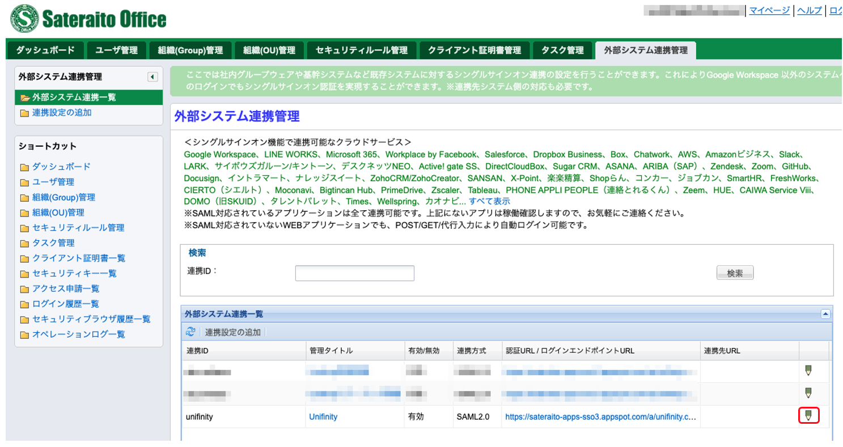This screenshot has width=843, height=447.
Task: Click the pencil edit icon in the second row
Action: tap(808, 393)
